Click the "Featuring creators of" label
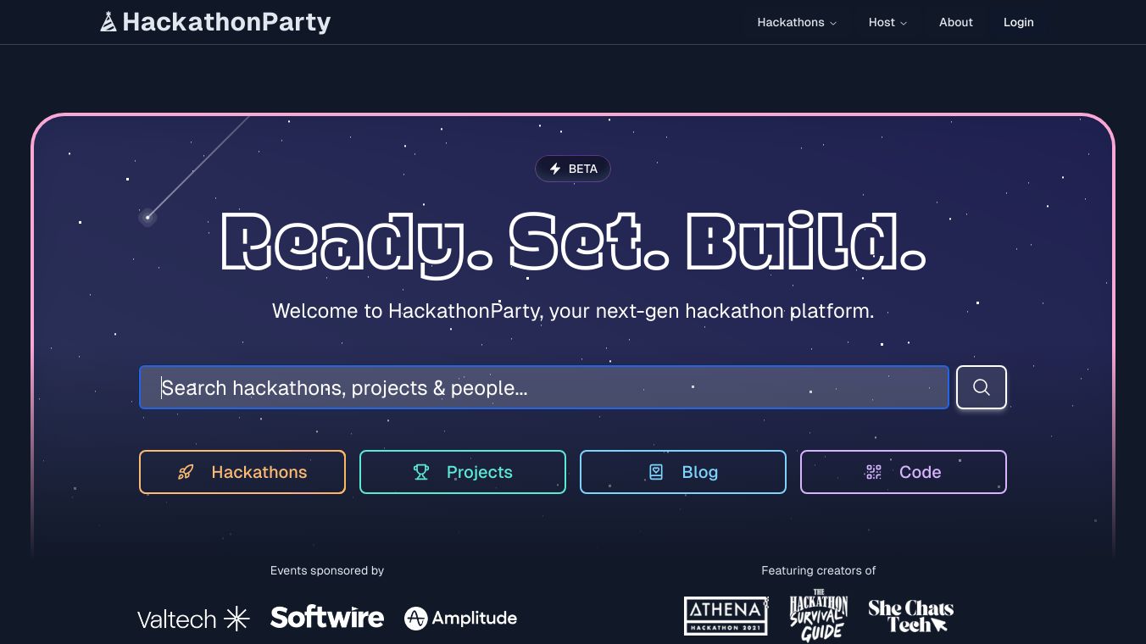Screen dimensions: 1146x644 819,570
